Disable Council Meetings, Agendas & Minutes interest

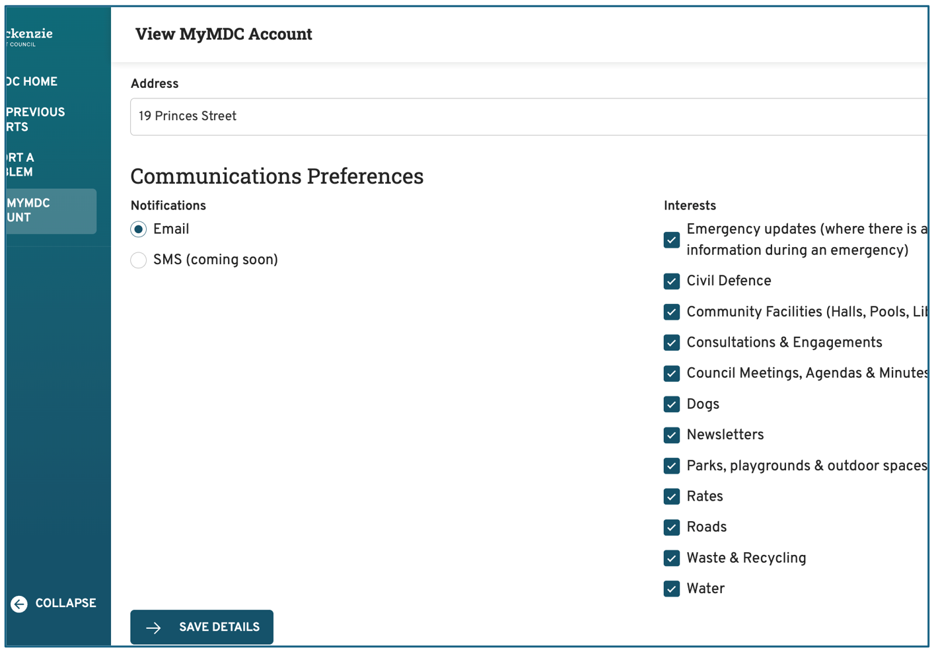672,373
